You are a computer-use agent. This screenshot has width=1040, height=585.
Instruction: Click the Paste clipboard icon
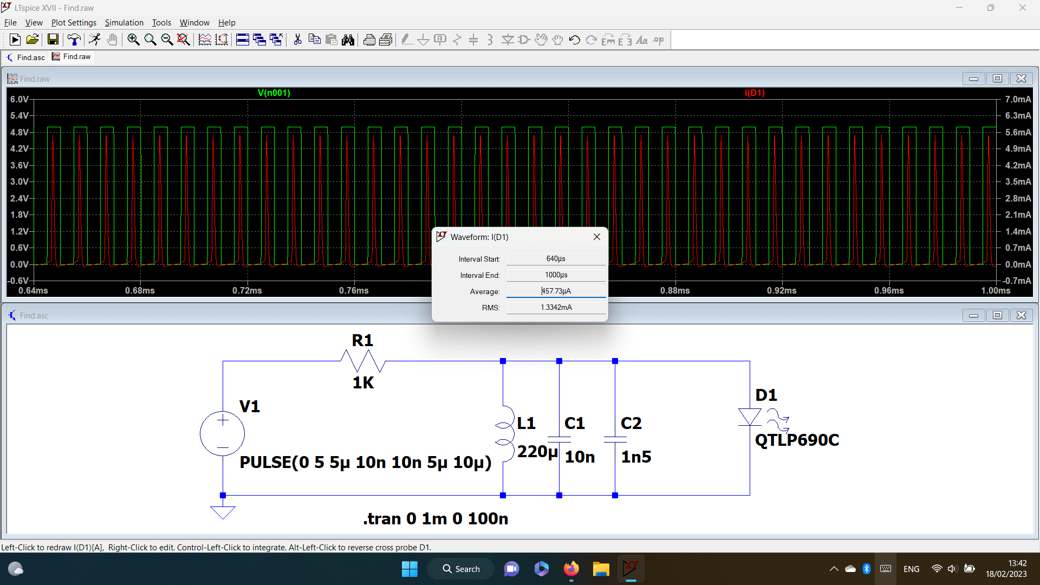331,40
